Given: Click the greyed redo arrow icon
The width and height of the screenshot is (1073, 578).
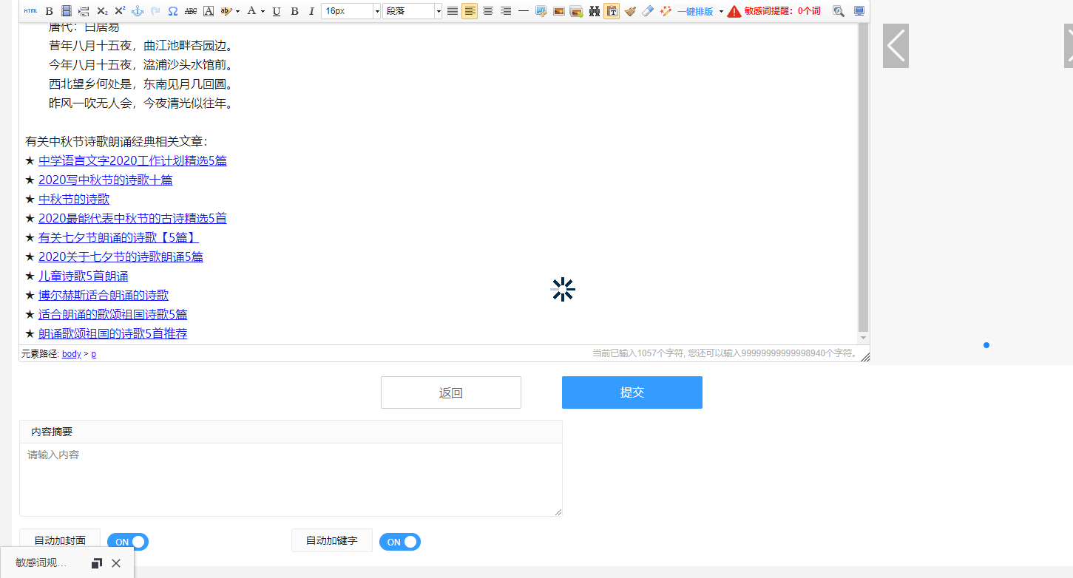Looking at the screenshot, I should pyautogui.click(x=155, y=11).
